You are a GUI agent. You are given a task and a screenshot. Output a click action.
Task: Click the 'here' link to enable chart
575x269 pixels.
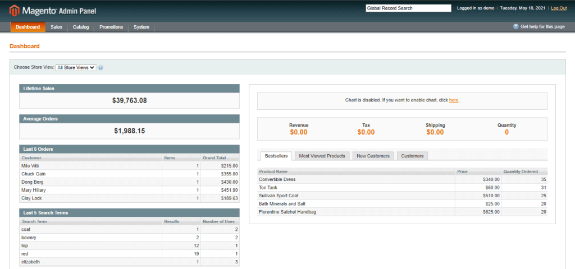[454, 100]
